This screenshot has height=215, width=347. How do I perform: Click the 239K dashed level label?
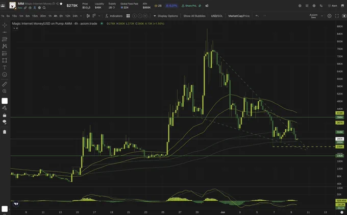[340, 147]
